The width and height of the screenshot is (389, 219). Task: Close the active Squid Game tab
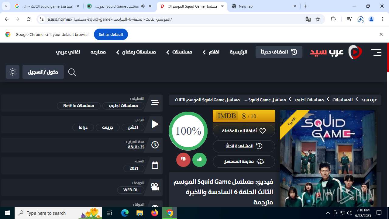[x=222, y=6]
